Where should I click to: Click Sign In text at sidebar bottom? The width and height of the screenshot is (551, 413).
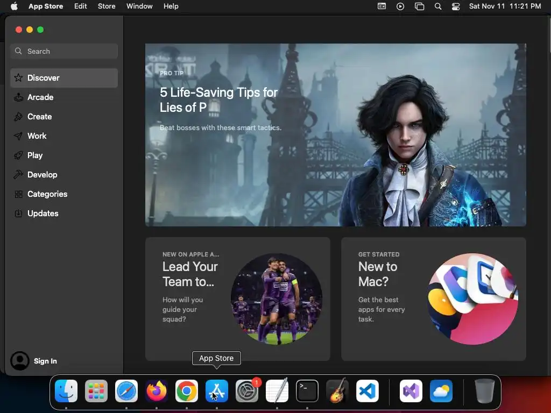tap(45, 361)
